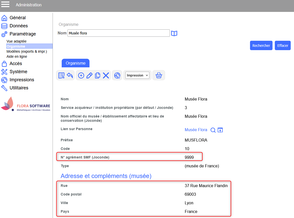Expand the Général section
The height and width of the screenshot is (218, 294).
tap(17, 18)
